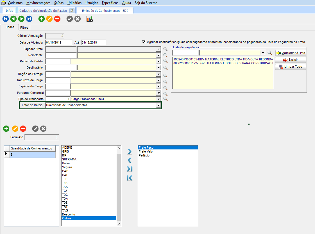Switch to the Filtros tab
315x234 pixels.
pyautogui.click(x=24, y=28)
